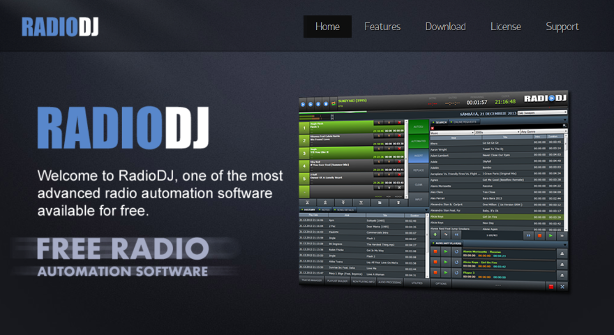Open the TRACKS MANAGER bottom tab

pos(312,281)
